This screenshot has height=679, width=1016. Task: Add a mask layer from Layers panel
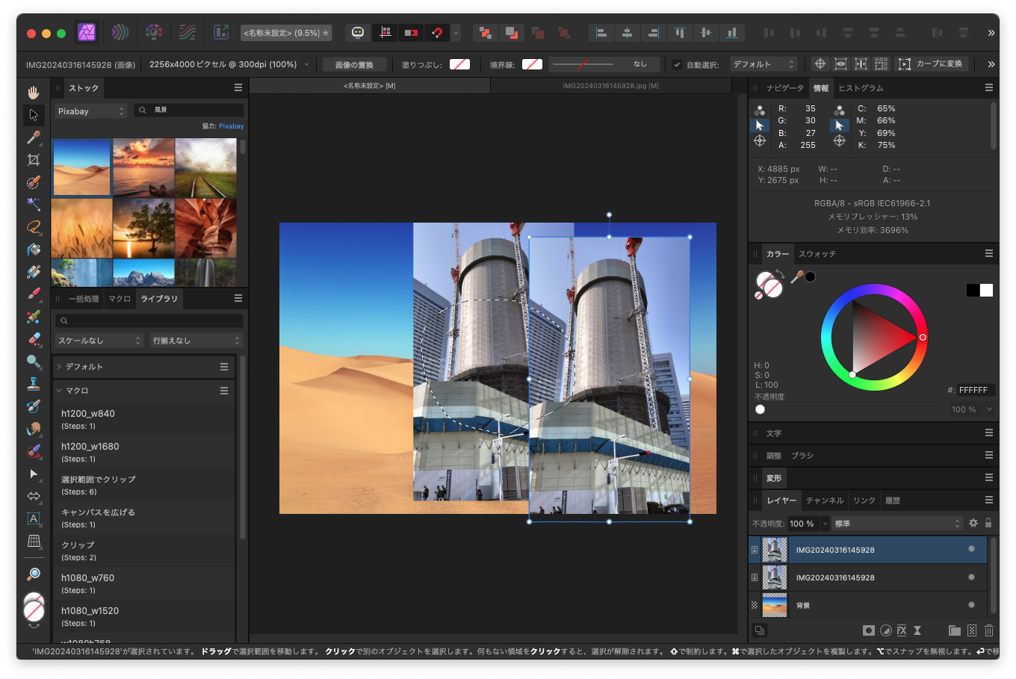[x=868, y=630]
